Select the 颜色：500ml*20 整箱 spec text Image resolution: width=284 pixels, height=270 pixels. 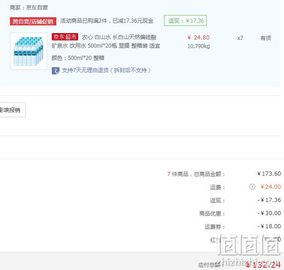[78, 58]
